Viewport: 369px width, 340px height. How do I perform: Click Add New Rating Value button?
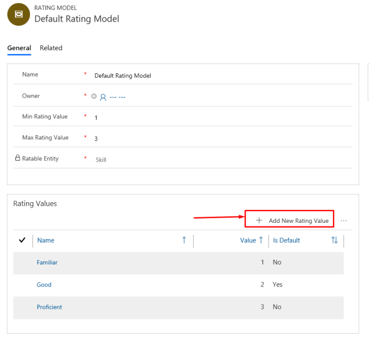289,219
